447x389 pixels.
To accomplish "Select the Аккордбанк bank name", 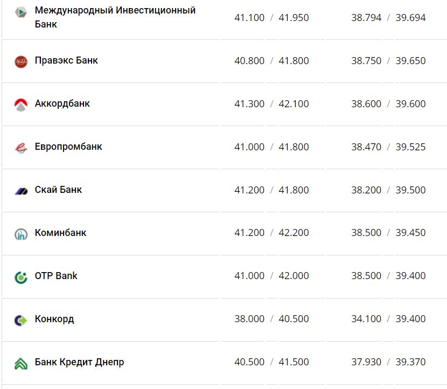I will [62, 103].
